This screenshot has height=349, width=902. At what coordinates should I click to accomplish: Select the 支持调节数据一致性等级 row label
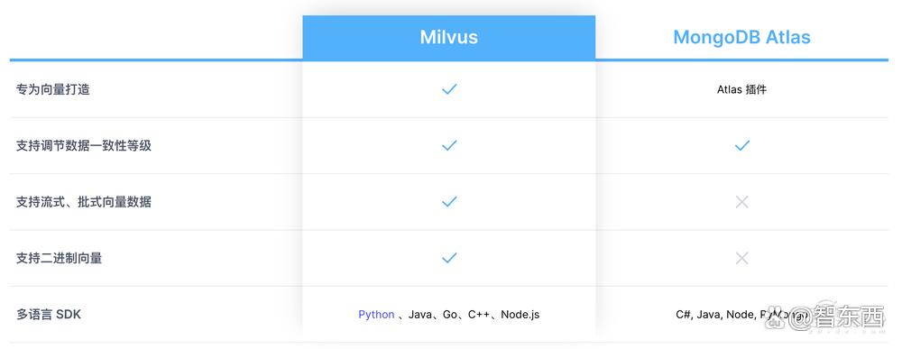83,145
